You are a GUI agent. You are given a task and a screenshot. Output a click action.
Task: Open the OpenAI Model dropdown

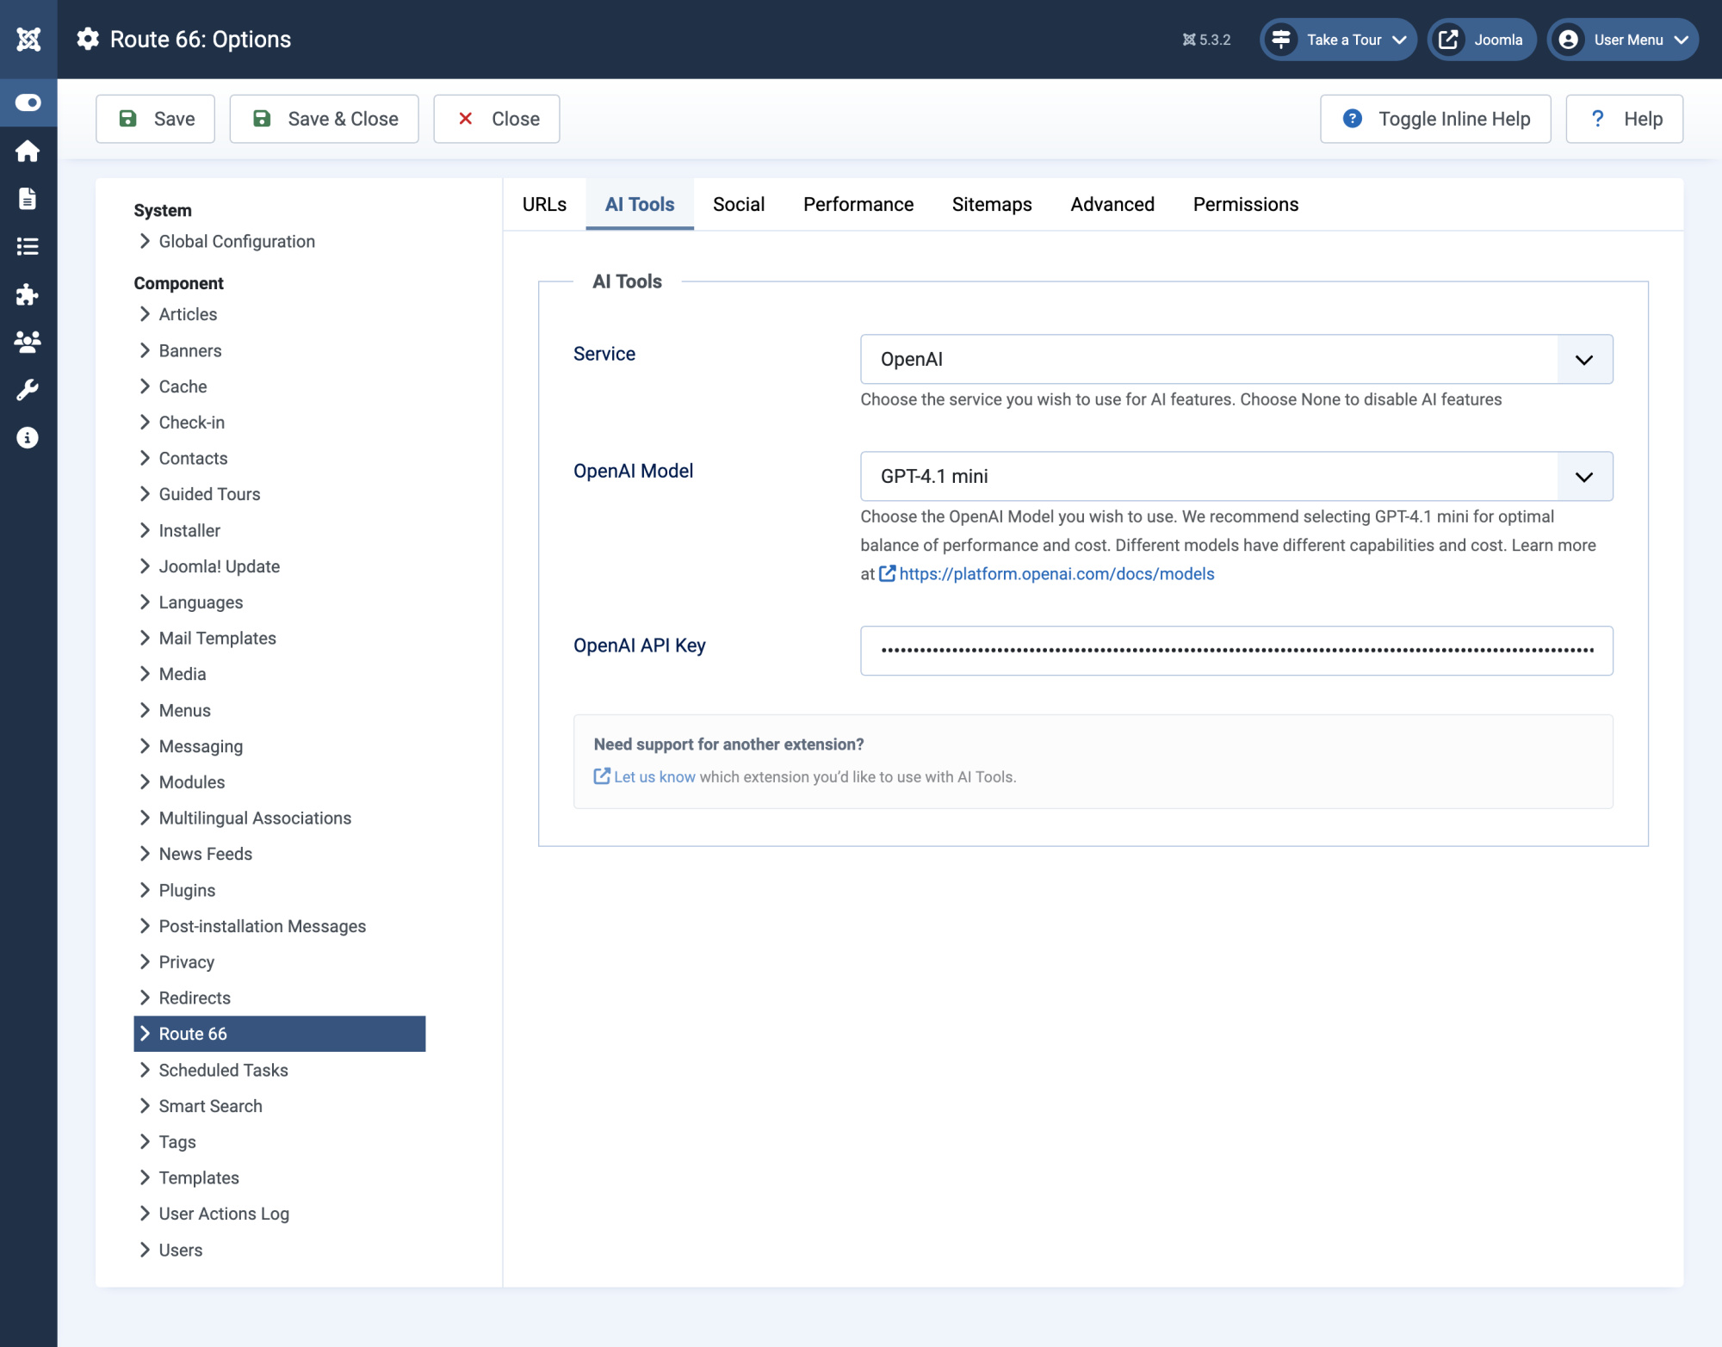pyautogui.click(x=1236, y=476)
